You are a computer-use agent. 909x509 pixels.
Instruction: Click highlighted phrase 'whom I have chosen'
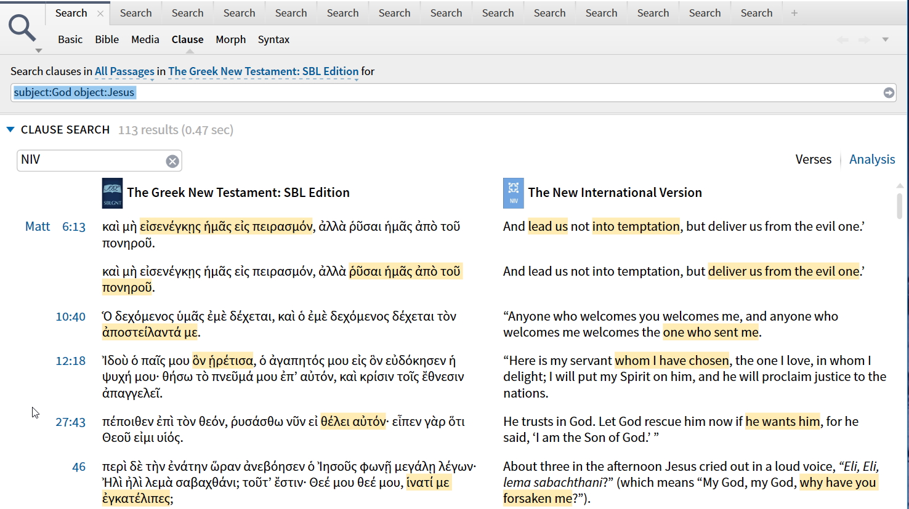672,361
